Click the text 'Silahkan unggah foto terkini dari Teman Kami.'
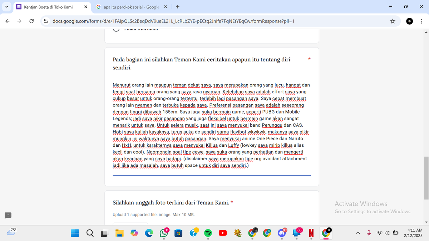This screenshot has height=241, width=429. pos(171,202)
